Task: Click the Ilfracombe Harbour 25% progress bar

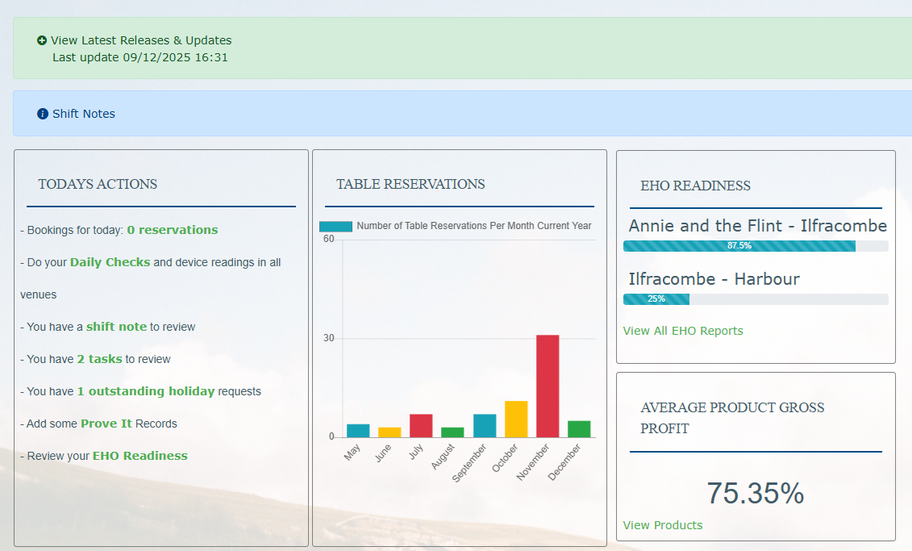Action: tap(656, 299)
